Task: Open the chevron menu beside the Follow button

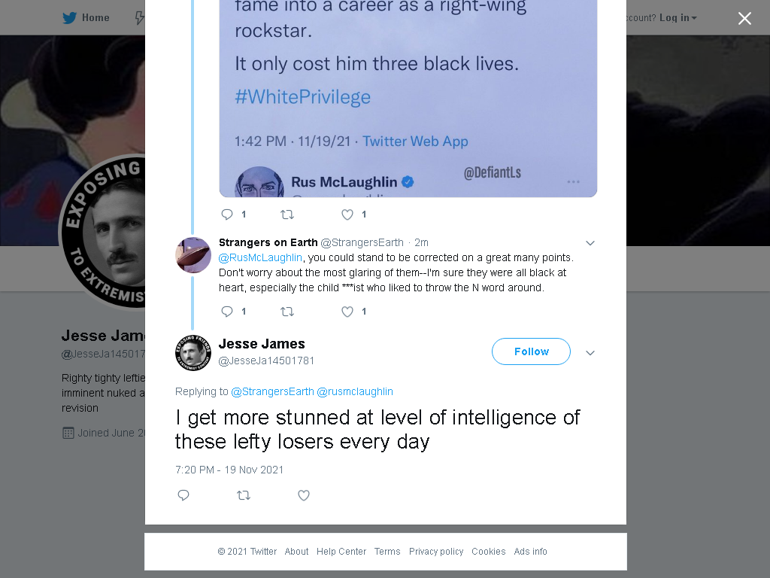Action: pos(590,352)
